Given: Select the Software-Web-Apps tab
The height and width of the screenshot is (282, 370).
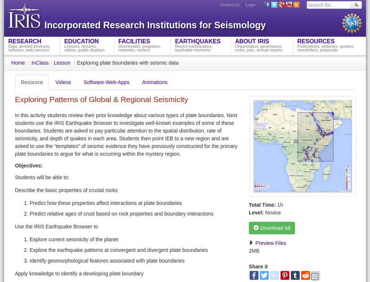Looking at the screenshot, I should point(107,82).
